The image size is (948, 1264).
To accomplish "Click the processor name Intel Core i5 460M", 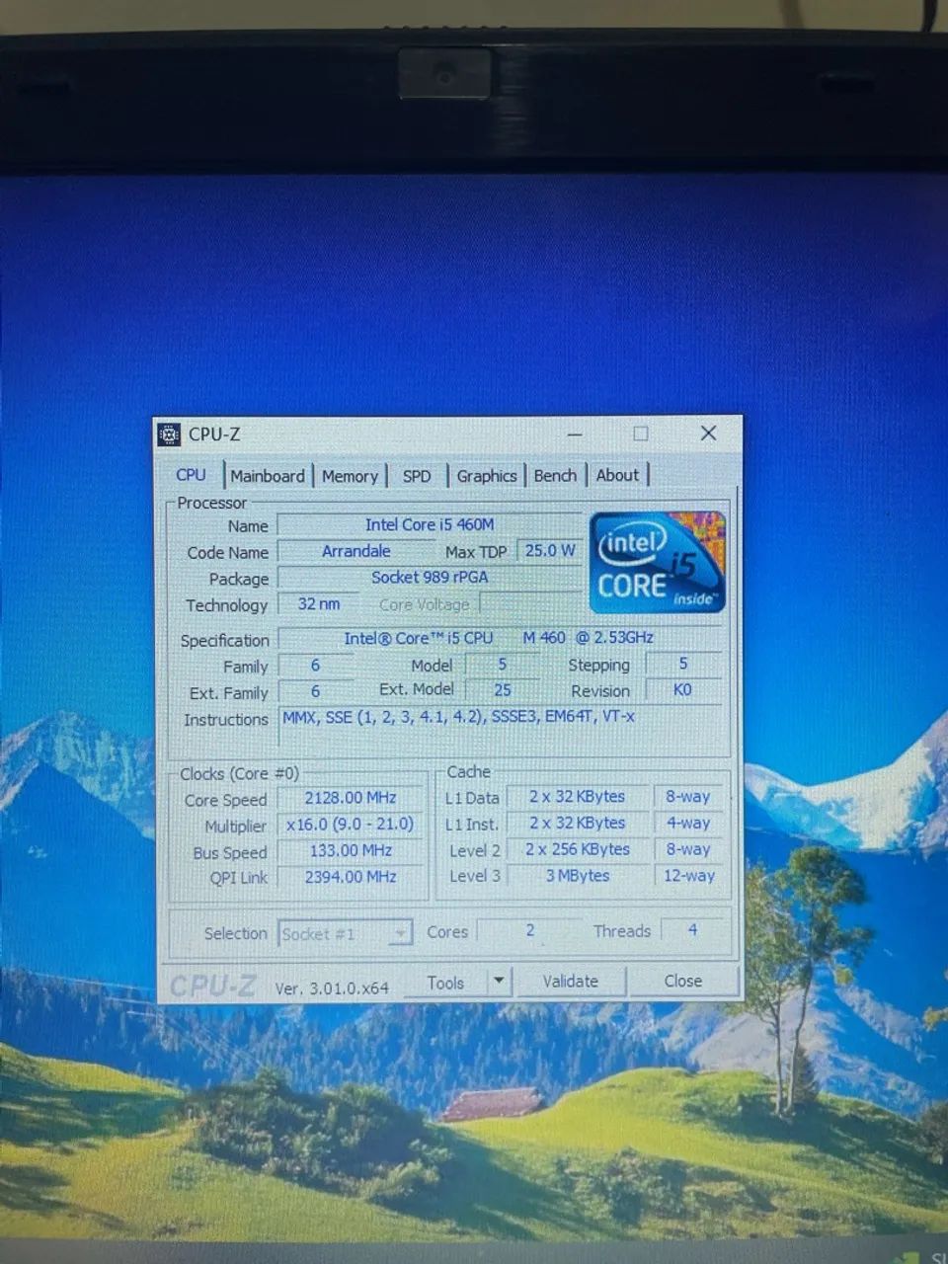I will [x=430, y=524].
